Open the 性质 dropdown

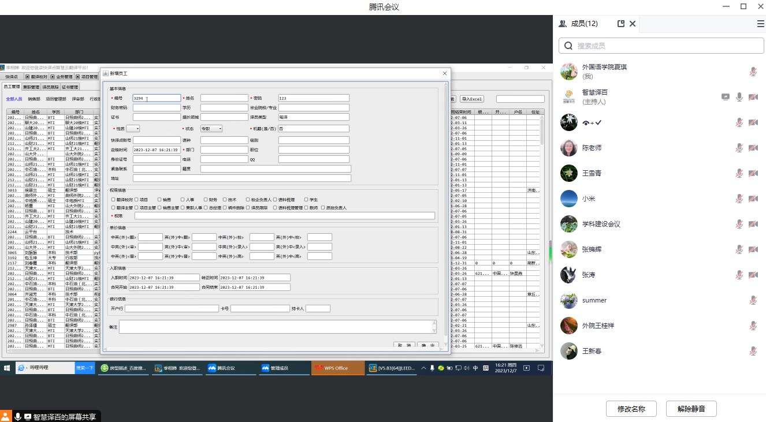click(133, 129)
